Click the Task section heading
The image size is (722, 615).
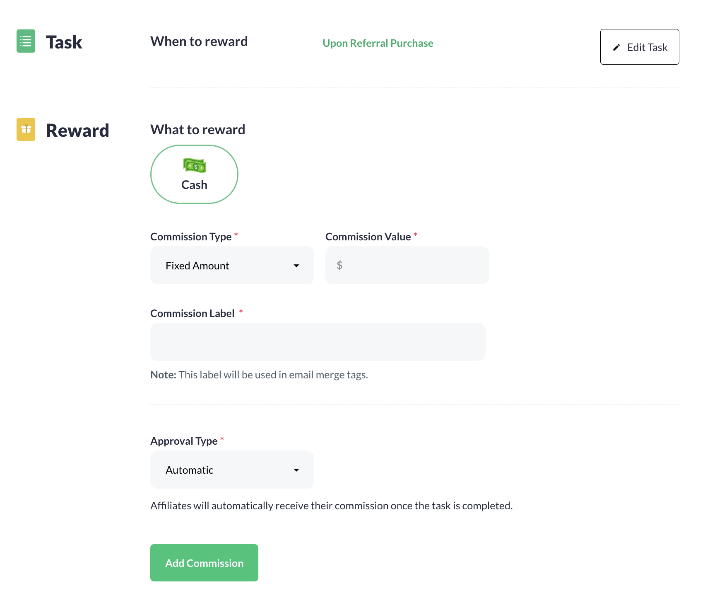[64, 41]
